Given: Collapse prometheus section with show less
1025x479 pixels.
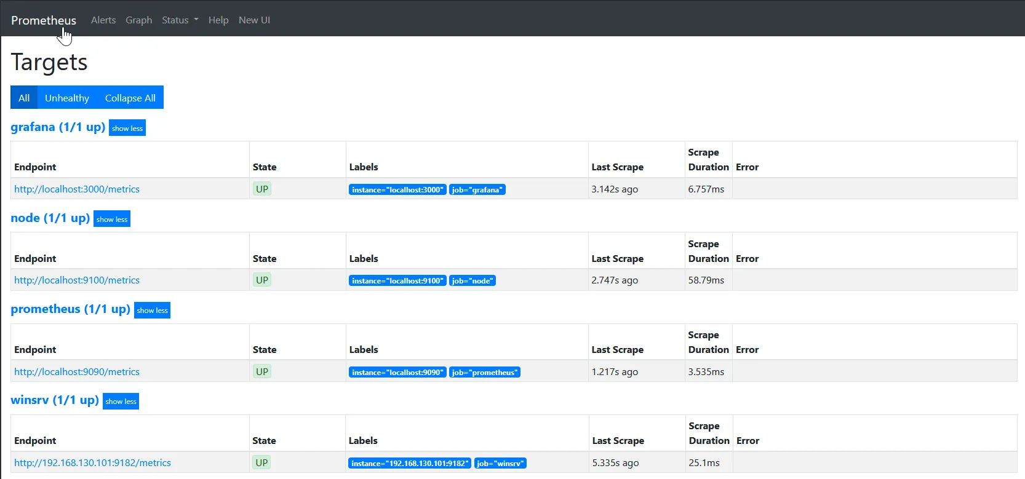Looking at the screenshot, I should click(152, 310).
